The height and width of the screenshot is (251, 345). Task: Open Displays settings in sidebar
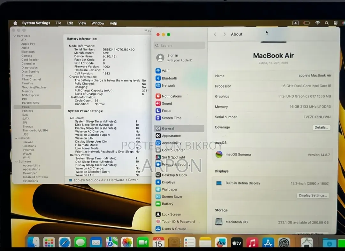tap(165, 182)
